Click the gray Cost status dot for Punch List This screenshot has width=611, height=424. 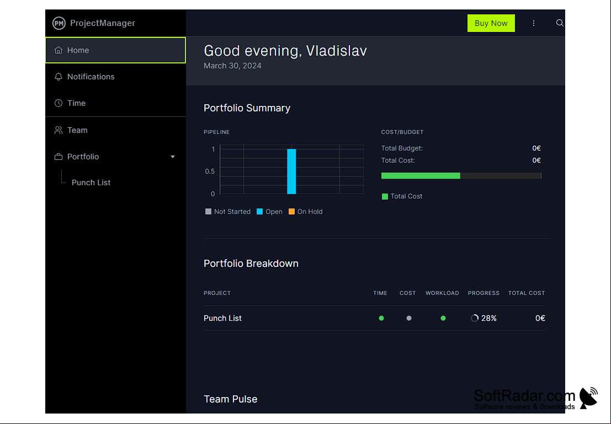point(409,318)
